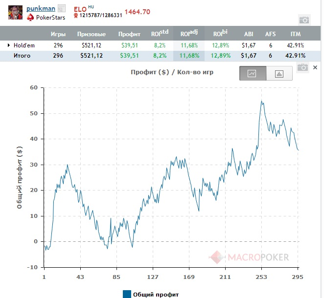
Task: Close the profit chart panel
Action: [315, 67]
